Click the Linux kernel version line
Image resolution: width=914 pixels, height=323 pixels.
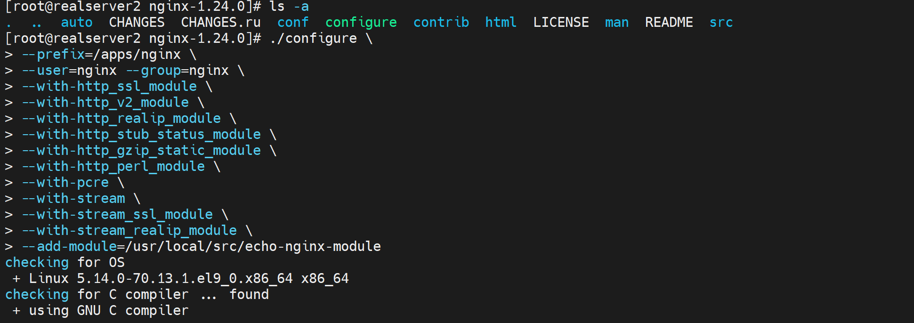pos(188,279)
